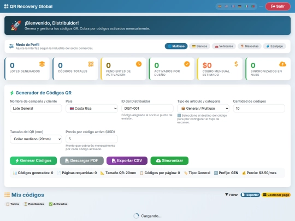This screenshot has height=221, width=295.
Task: Switch language with the French flag
Action: click(x=233, y=7)
